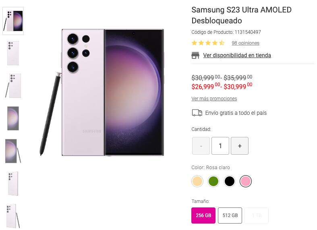Select the 256 GB storage option
The image size is (317, 230).
[203, 215]
